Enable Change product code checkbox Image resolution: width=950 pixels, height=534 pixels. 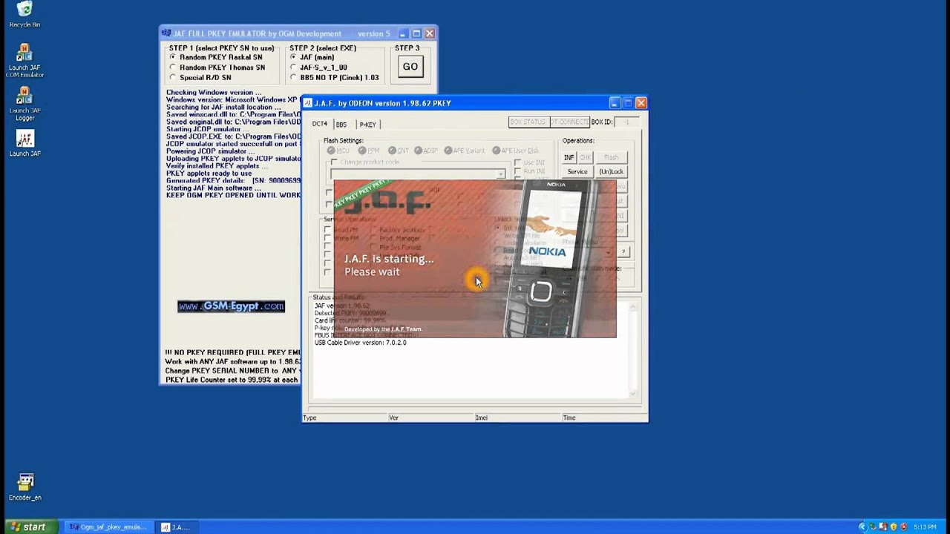click(335, 162)
